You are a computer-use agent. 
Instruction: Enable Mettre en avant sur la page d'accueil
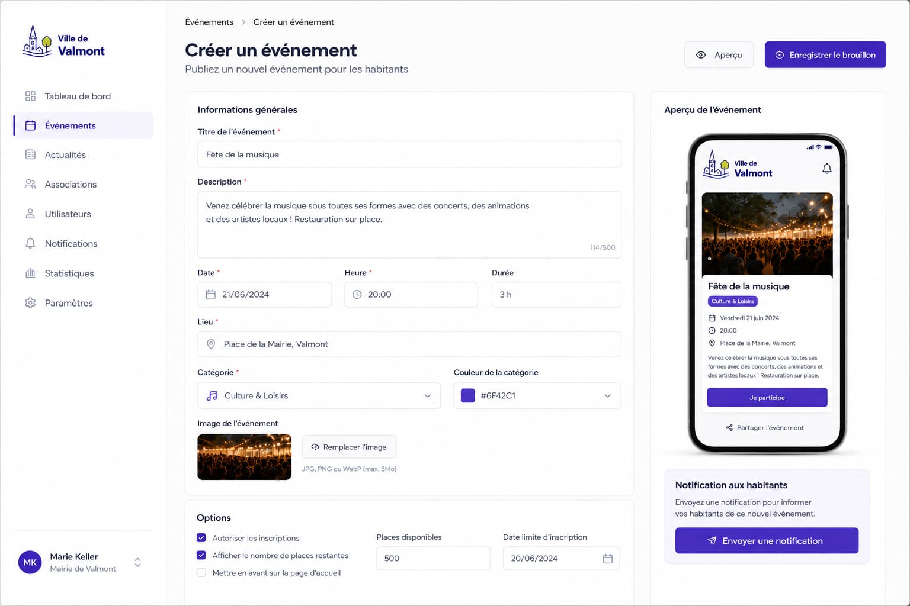(x=201, y=572)
